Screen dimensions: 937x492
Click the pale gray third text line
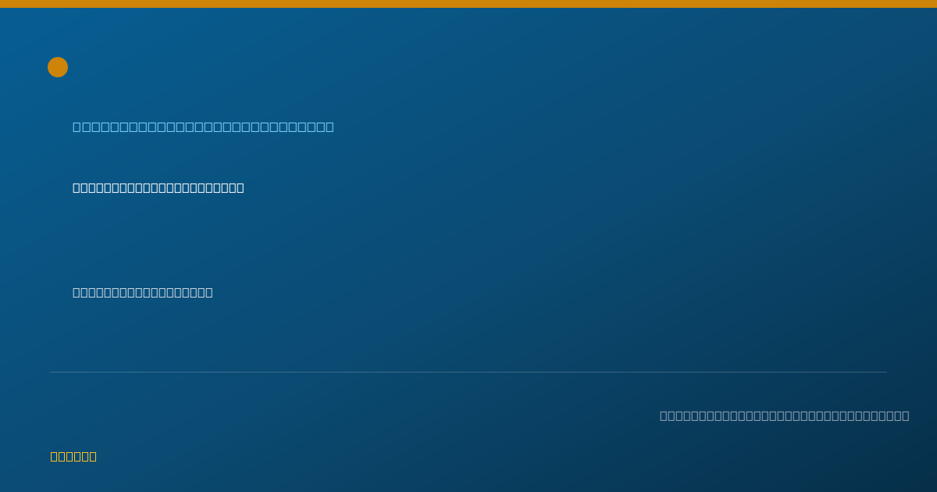[x=143, y=292]
